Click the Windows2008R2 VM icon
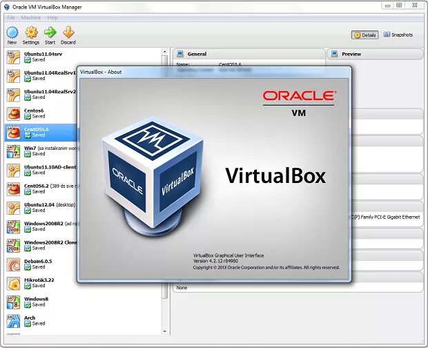Viewport: 428px width, 348px height. click(13, 226)
